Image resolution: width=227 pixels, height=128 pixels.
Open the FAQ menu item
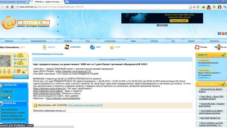[88, 41]
